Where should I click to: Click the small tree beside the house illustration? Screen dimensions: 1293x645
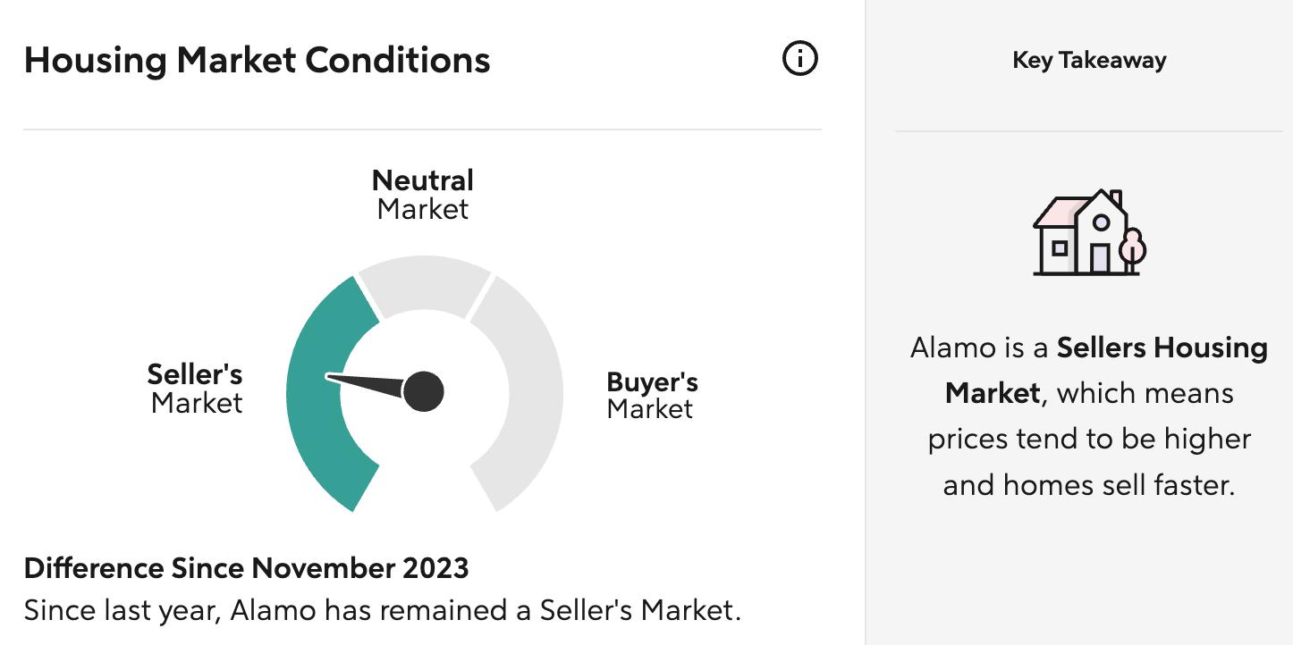point(1132,247)
